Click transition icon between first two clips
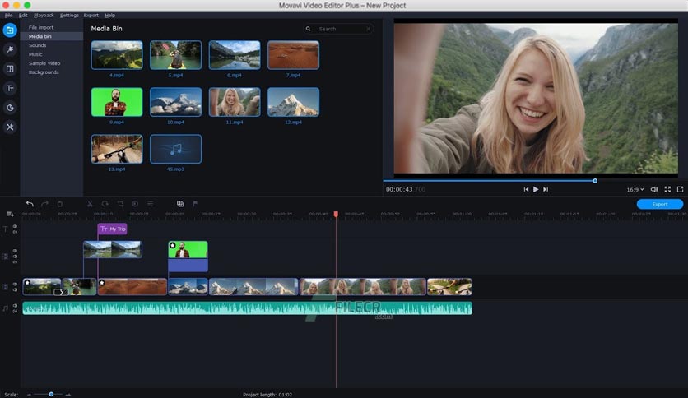Screen dimensions: 688x398 (61, 292)
